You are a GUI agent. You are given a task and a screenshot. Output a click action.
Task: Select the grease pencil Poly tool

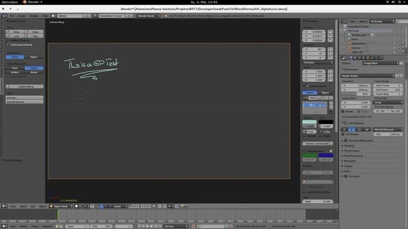coord(34,36)
